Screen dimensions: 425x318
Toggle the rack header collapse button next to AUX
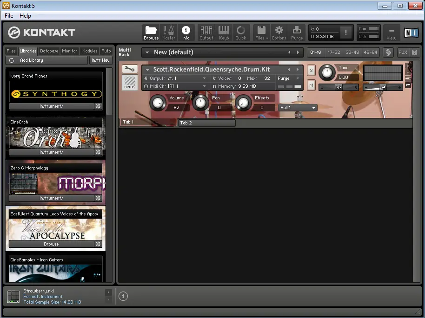(x=414, y=52)
